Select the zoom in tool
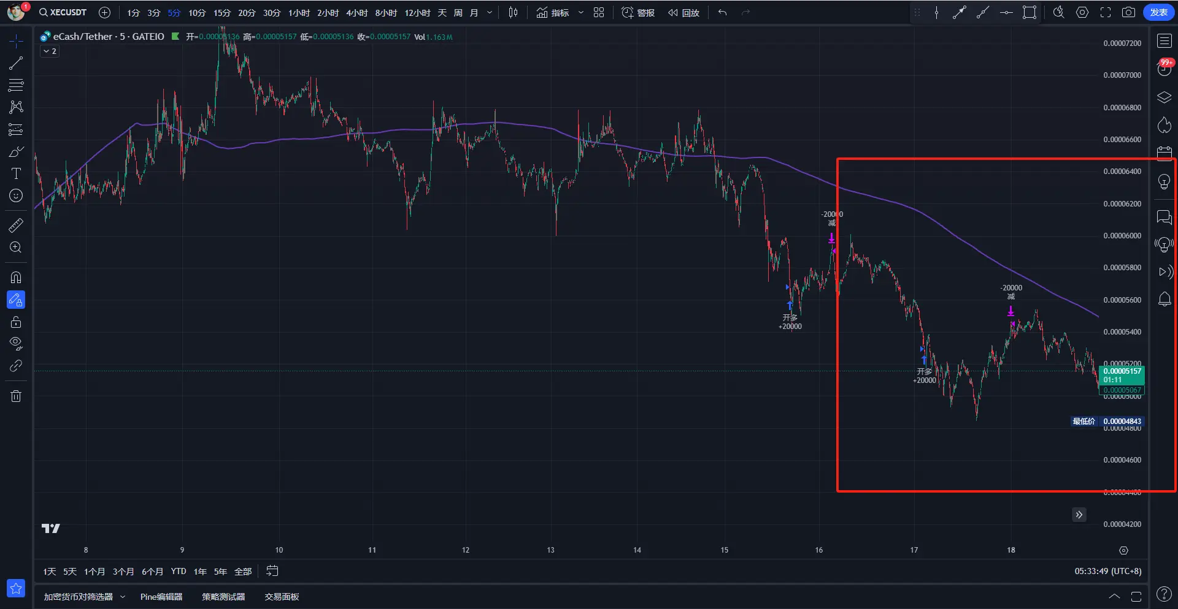The width and height of the screenshot is (1178, 609). (16, 248)
